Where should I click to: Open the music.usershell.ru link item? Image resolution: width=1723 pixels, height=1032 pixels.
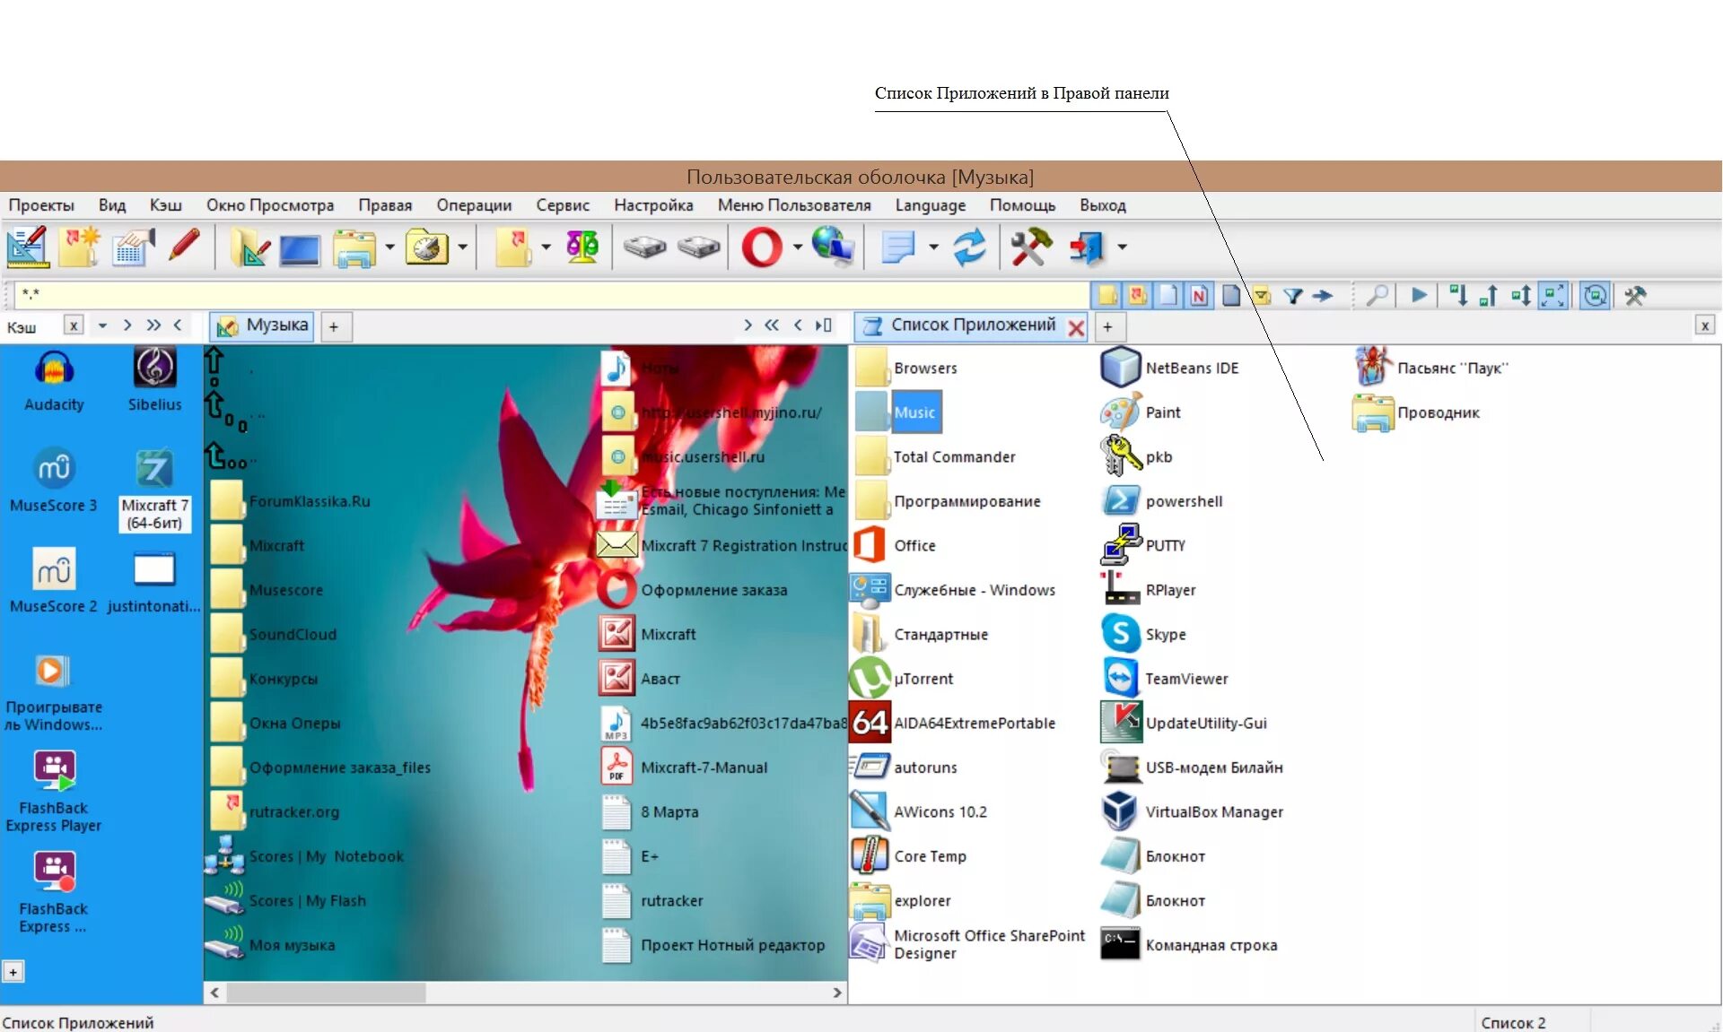click(702, 457)
